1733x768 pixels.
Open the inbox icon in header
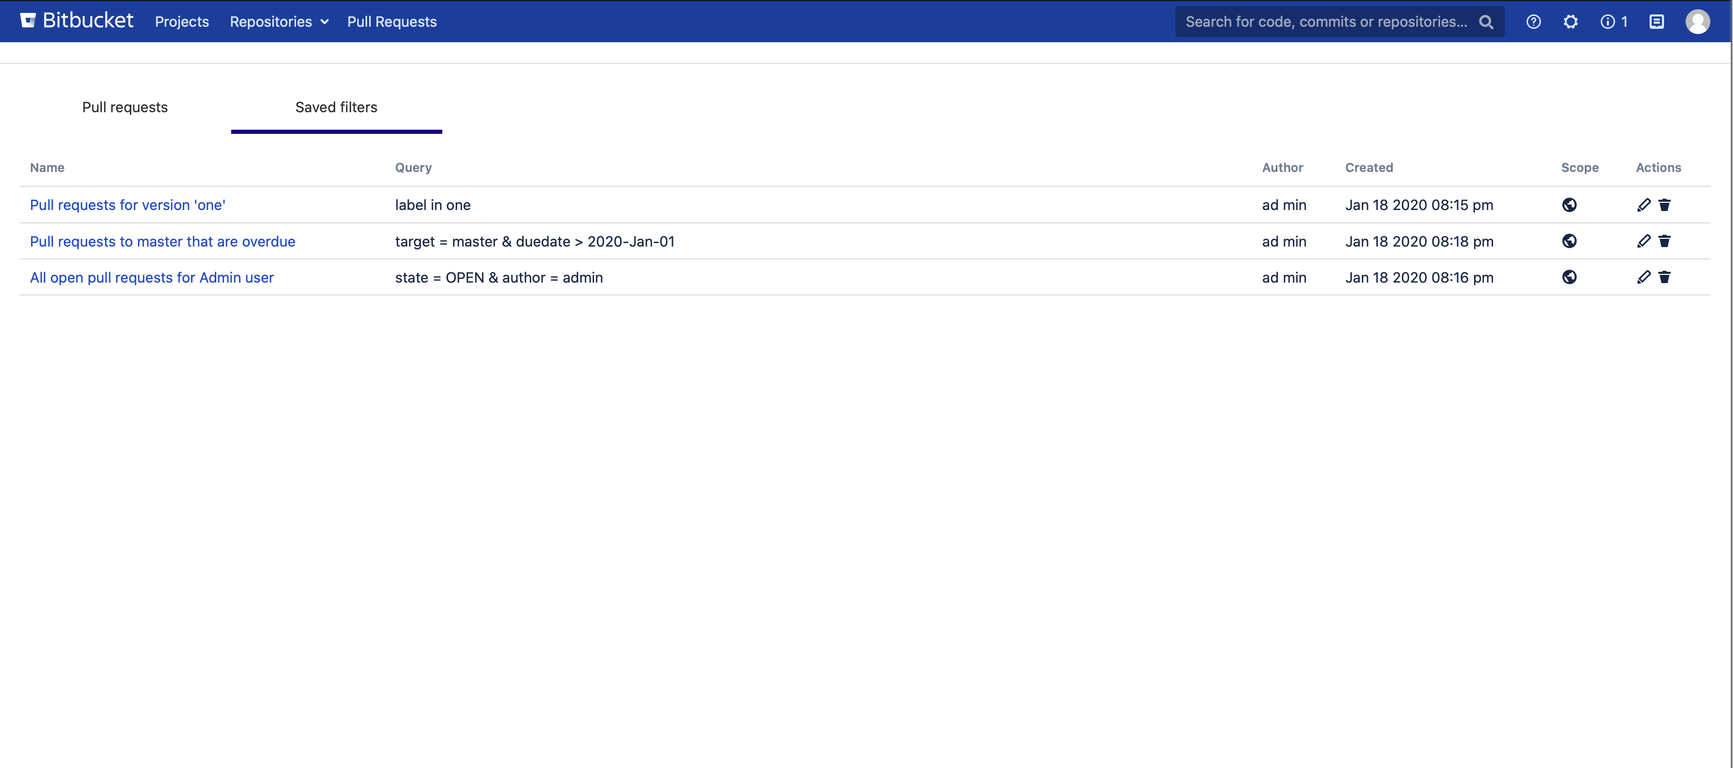click(x=1656, y=22)
